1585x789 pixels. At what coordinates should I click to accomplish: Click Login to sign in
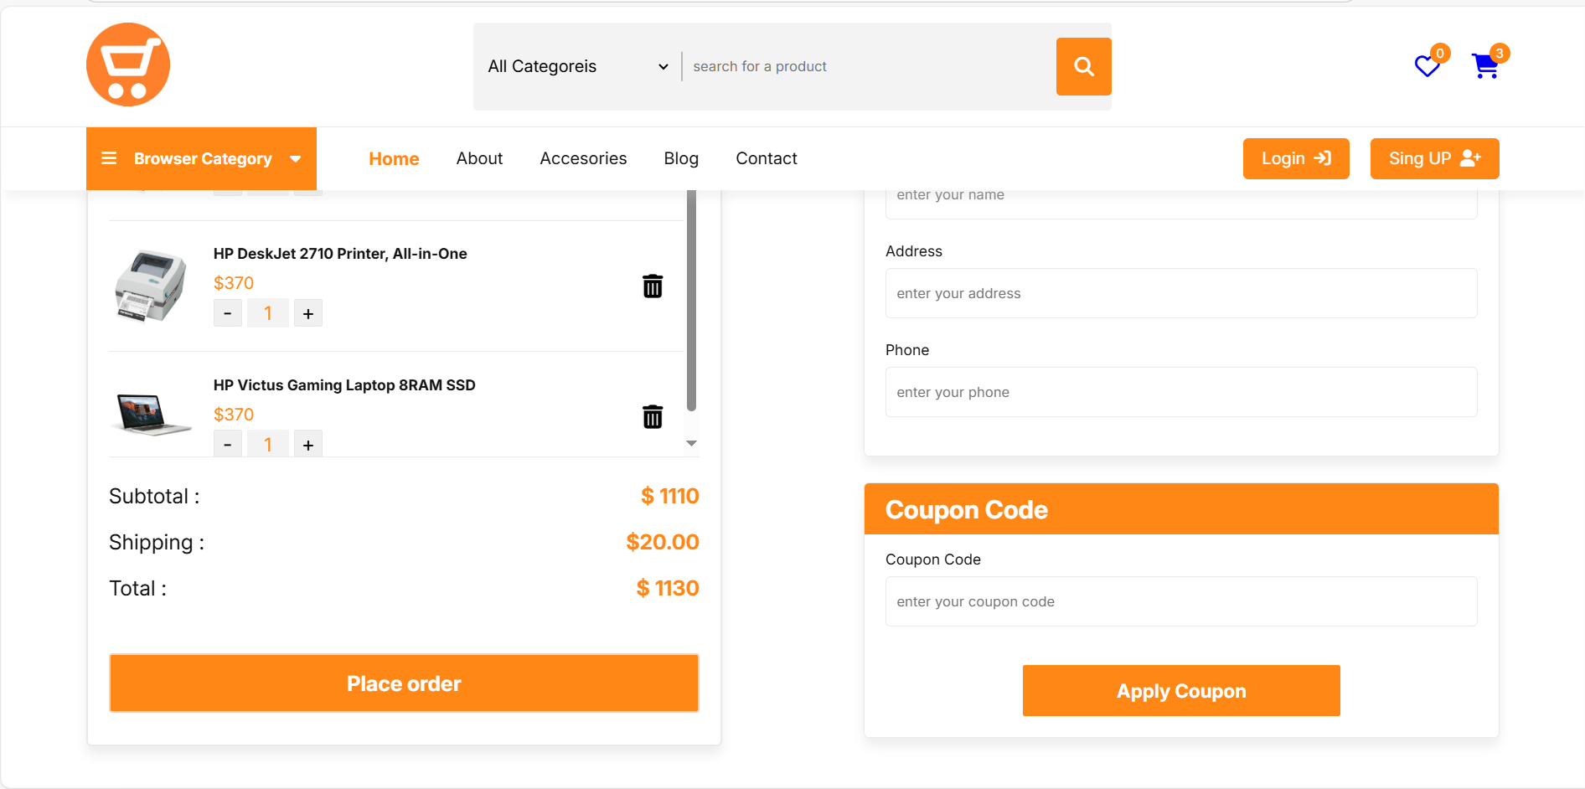click(x=1295, y=158)
